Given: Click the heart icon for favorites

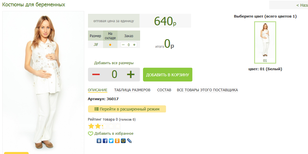Looking at the screenshot, I should tap(91, 134).
